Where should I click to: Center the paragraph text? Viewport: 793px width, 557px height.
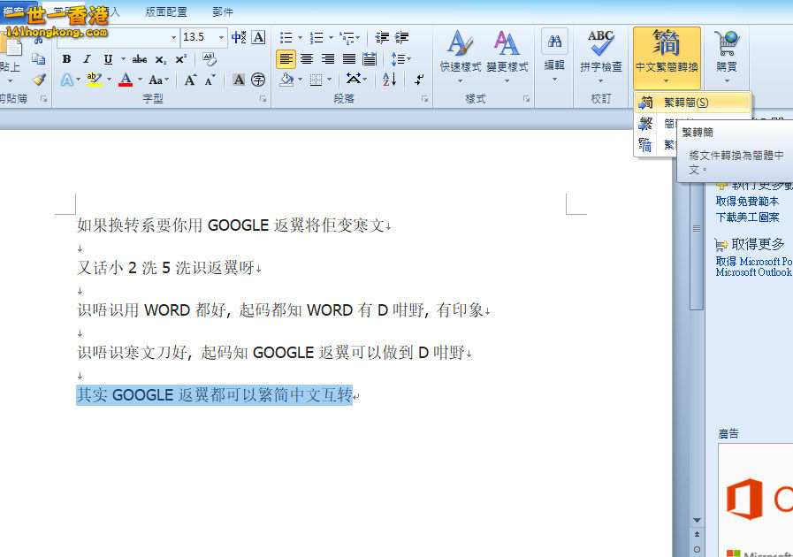[307, 59]
